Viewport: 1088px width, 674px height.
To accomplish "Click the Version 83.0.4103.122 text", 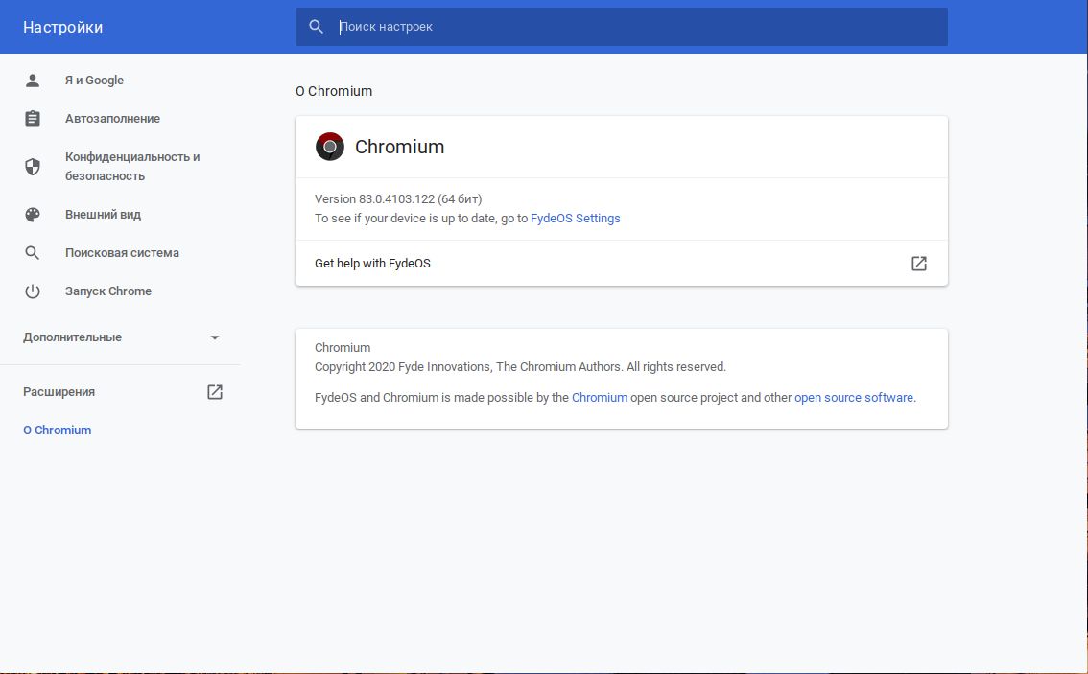I will pos(398,199).
